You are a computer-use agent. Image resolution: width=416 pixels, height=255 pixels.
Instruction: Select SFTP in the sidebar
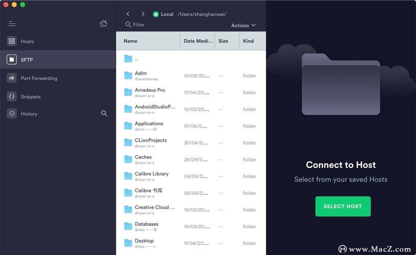coord(58,60)
